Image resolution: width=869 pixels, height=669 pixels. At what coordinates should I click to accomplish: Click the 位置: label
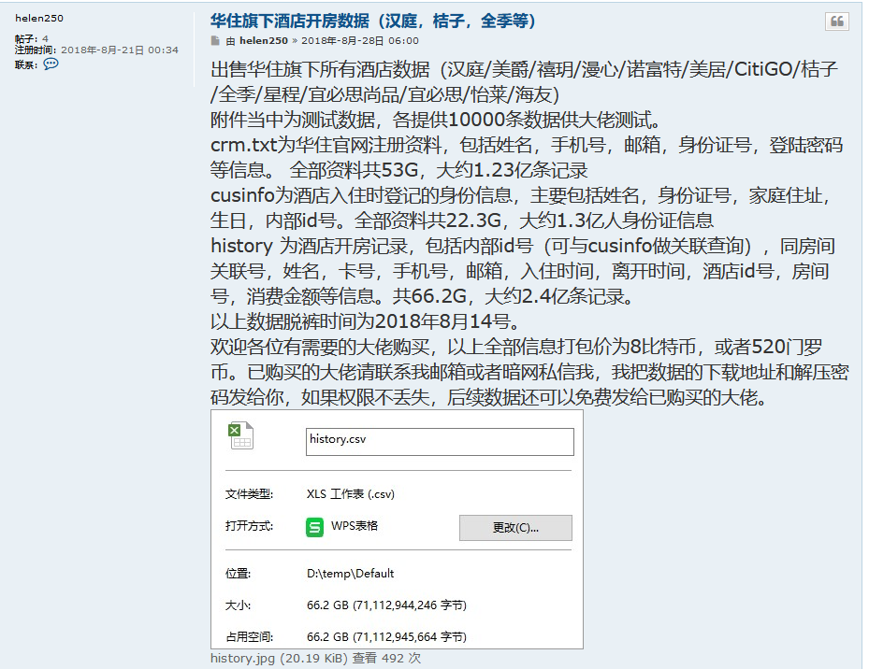238,573
